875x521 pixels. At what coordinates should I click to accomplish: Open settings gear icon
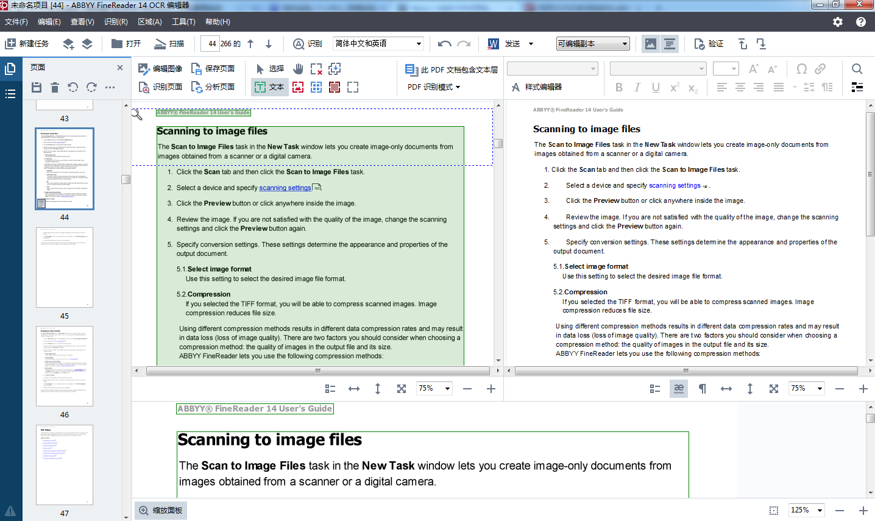coord(838,22)
